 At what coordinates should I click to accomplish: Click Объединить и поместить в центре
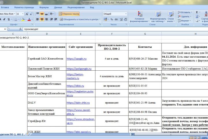coord(79,19)
